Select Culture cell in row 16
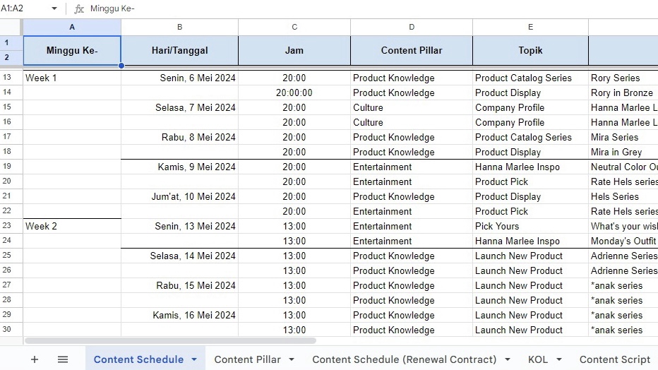 click(412, 122)
